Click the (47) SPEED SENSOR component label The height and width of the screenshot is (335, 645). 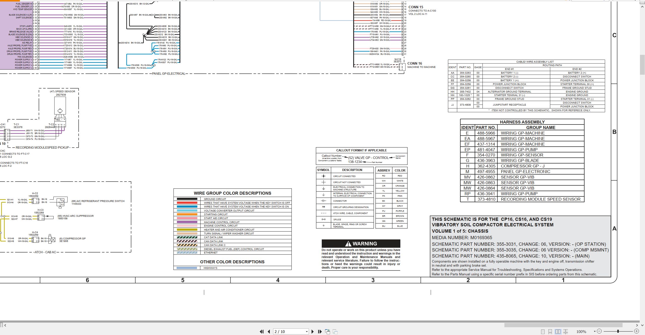(x=62, y=91)
